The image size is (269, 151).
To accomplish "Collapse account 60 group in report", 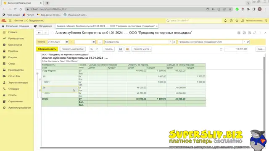I will tap(40, 79).
